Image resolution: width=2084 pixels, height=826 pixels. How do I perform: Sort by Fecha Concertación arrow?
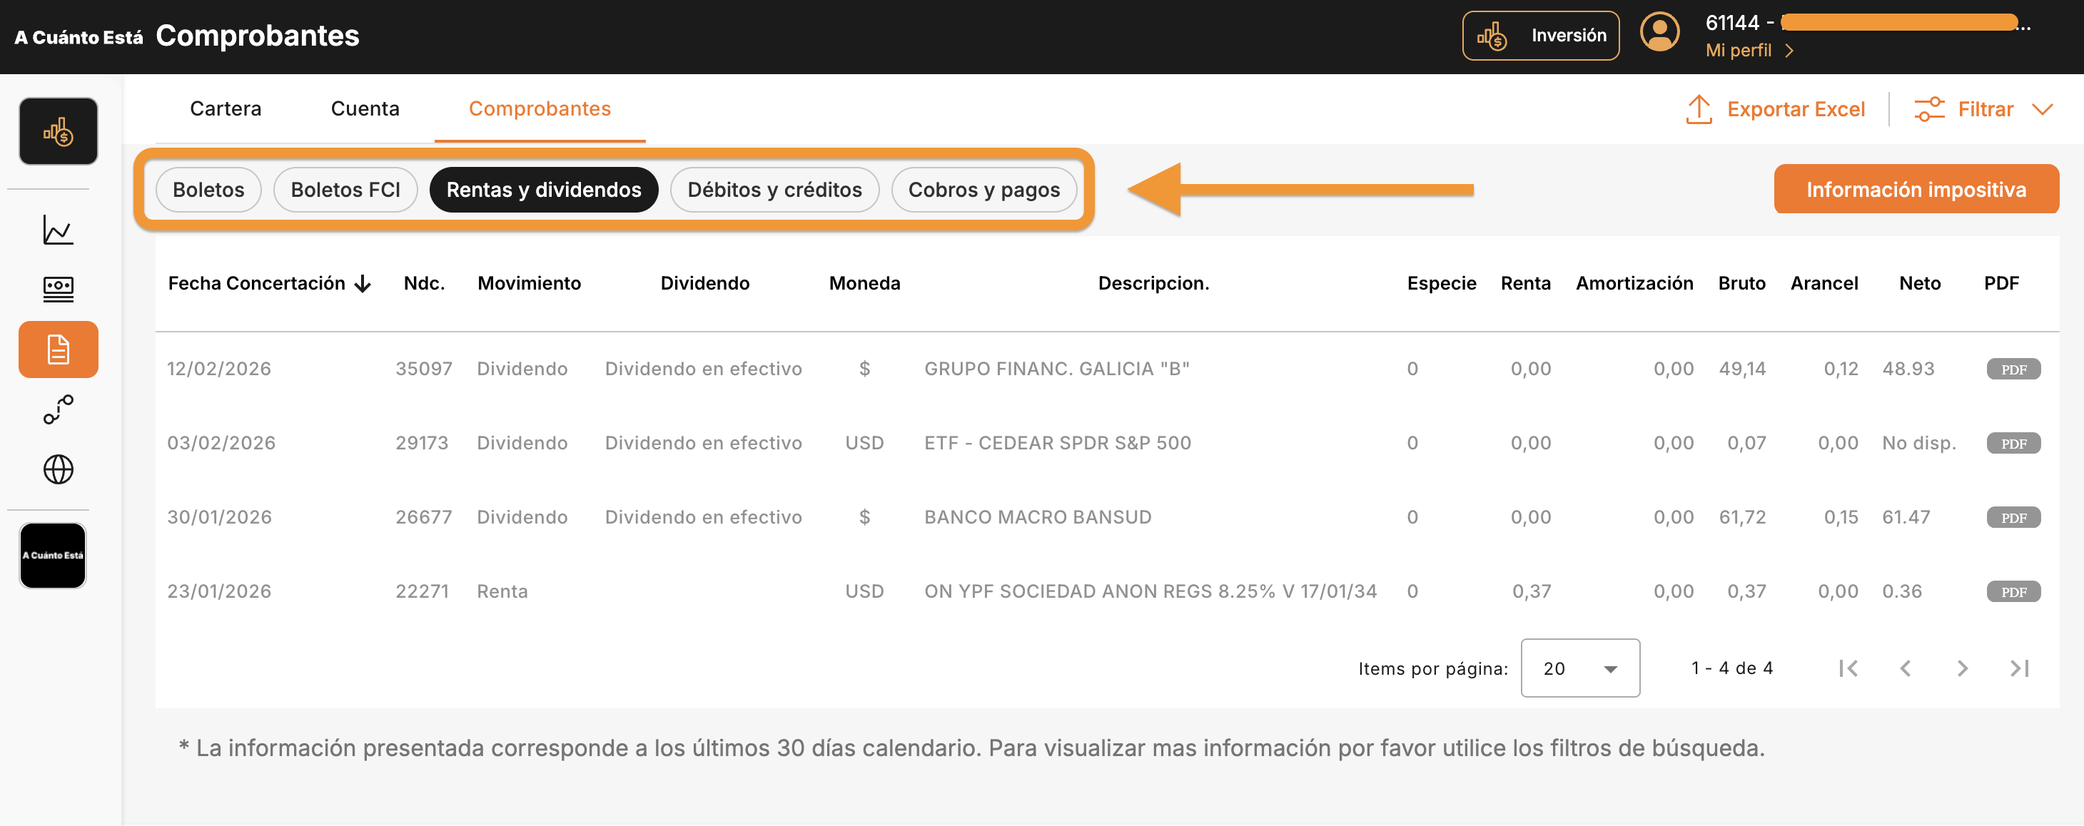click(363, 283)
